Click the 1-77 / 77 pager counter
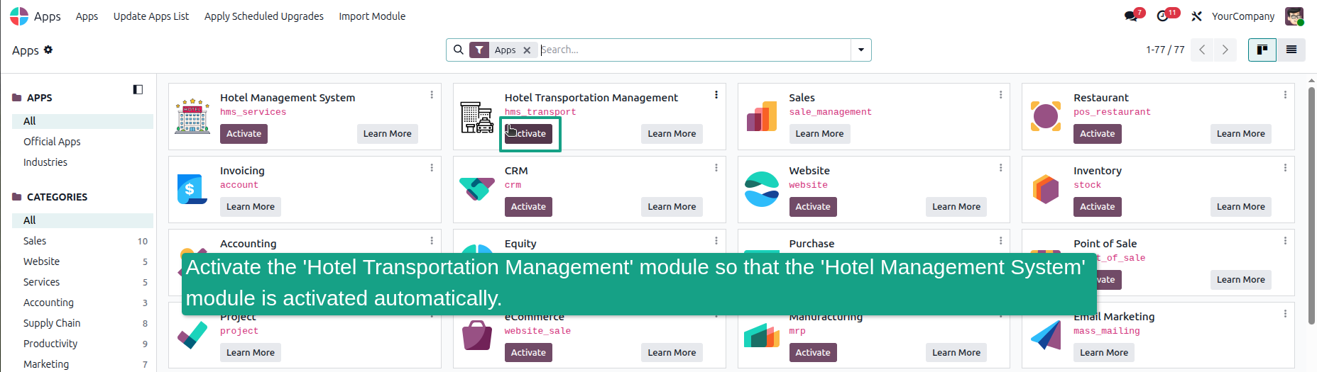The height and width of the screenshot is (372, 1317). pos(1165,50)
